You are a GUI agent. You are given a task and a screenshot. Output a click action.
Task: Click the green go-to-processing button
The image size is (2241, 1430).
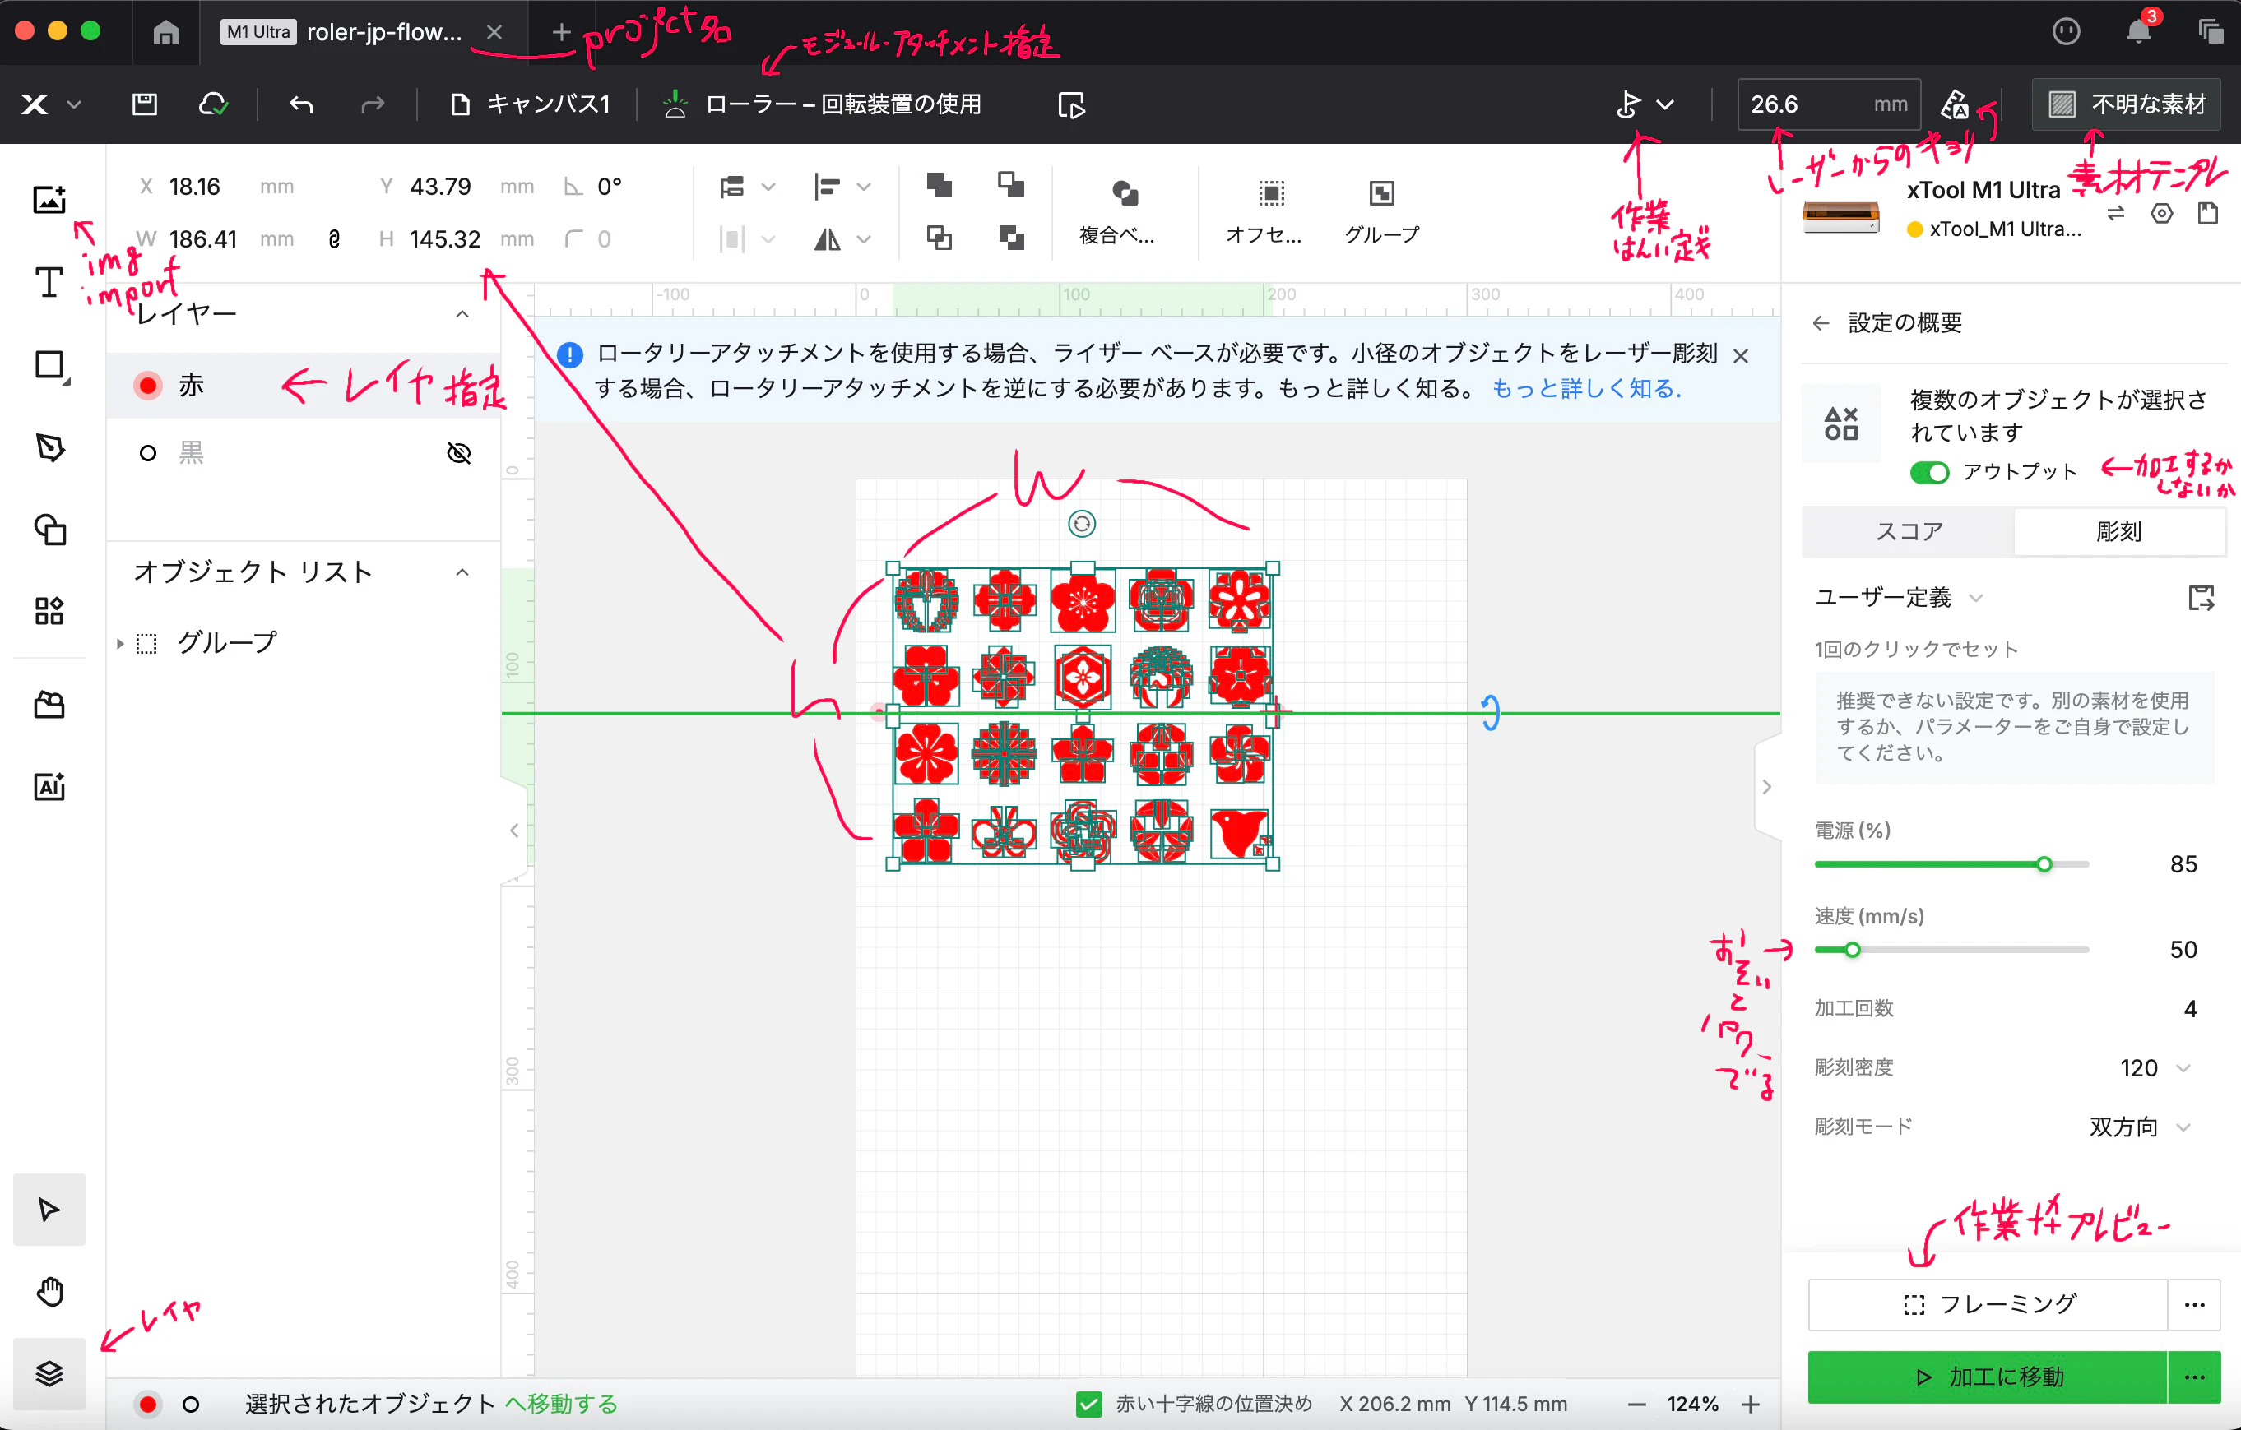pos(1988,1377)
